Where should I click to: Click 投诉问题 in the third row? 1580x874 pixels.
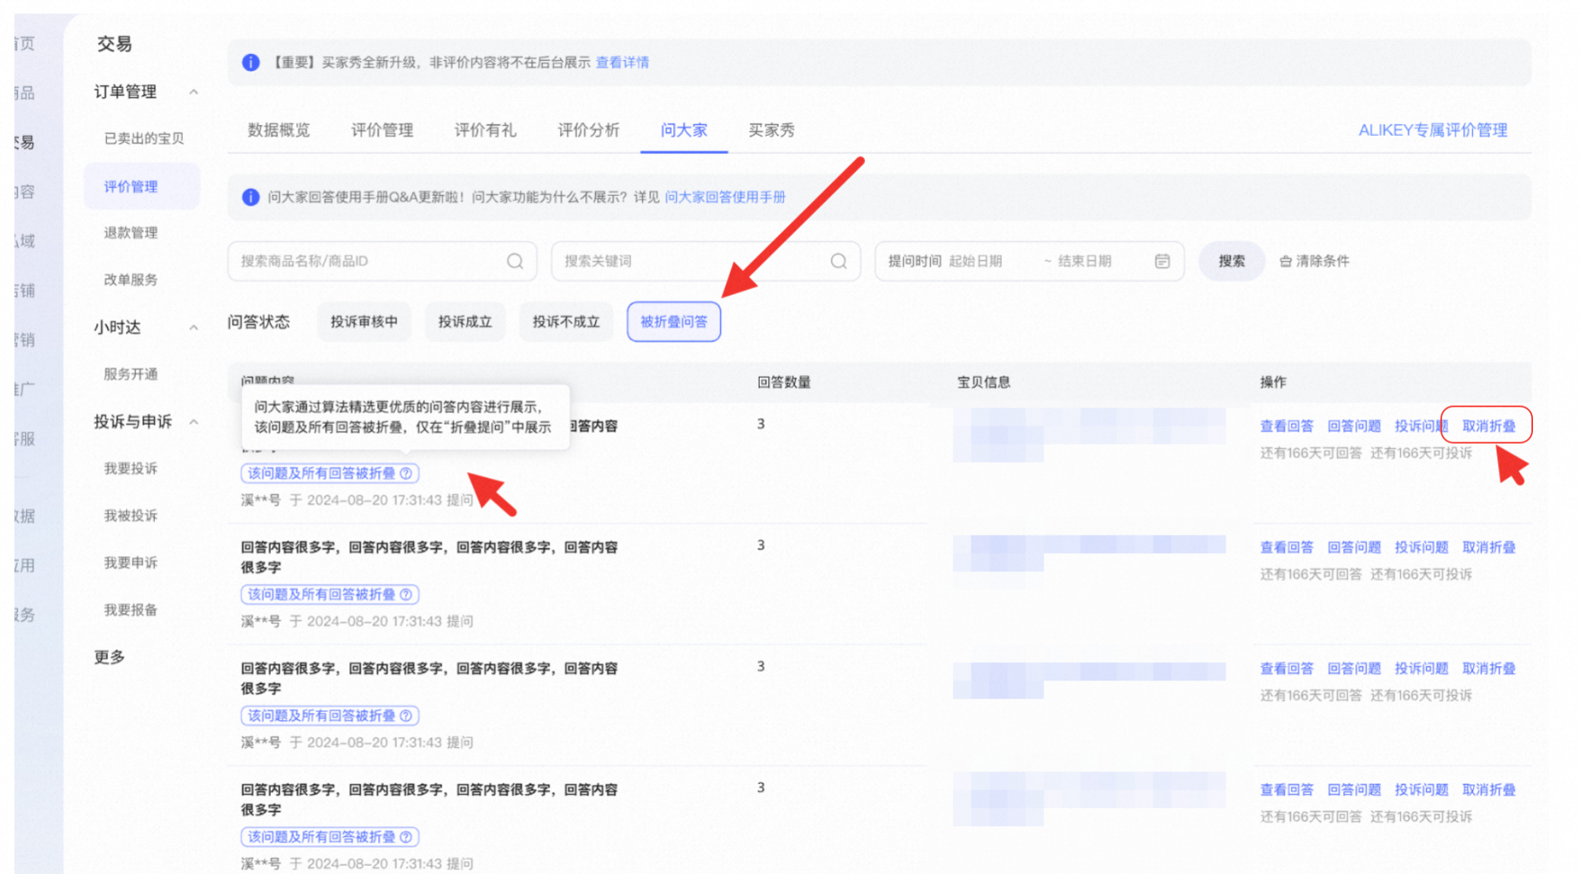click(x=1421, y=669)
